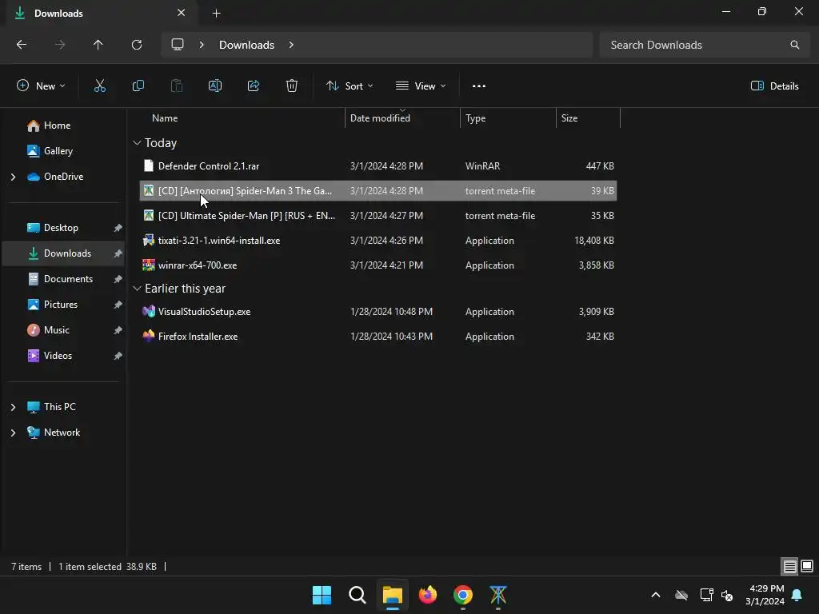Viewport: 819px width, 614px height.
Task: Expand Network tree node
Action: [x=13, y=433]
